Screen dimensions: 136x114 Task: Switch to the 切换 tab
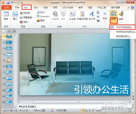(45, 8)
